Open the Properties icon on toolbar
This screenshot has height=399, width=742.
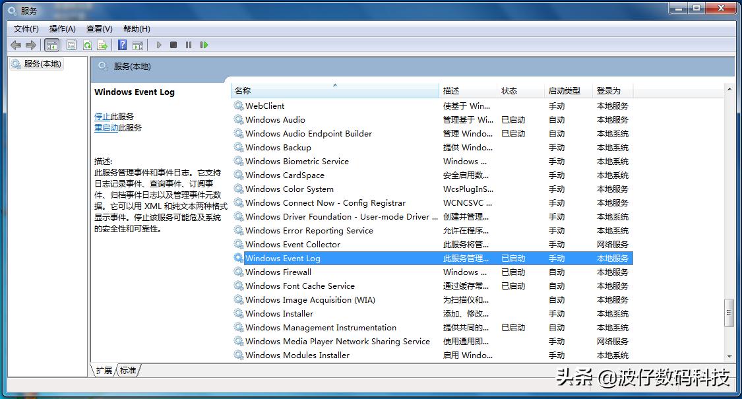[x=71, y=45]
